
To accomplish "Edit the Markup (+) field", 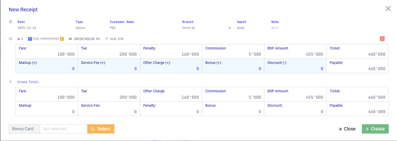I will (47, 69).
